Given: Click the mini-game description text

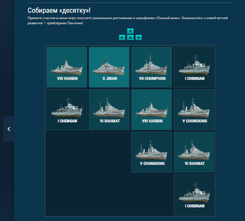Looking at the screenshot, I should point(128,20).
